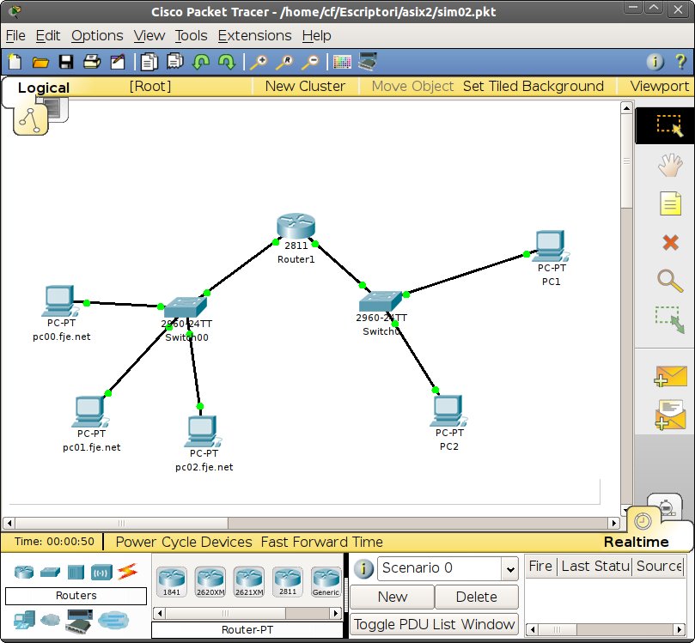Click Fast Forward Time
Viewport: 695px width, 643px height.
(322, 542)
